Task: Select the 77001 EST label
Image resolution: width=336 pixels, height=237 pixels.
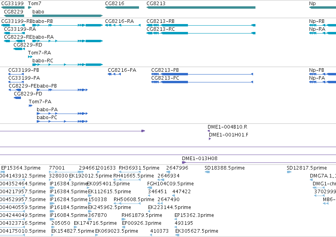Action: coord(57,168)
